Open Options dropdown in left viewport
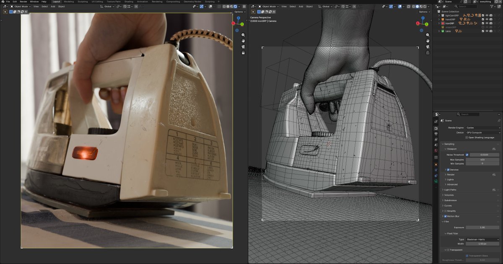This screenshot has width=503, height=264. (x=240, y=12)
